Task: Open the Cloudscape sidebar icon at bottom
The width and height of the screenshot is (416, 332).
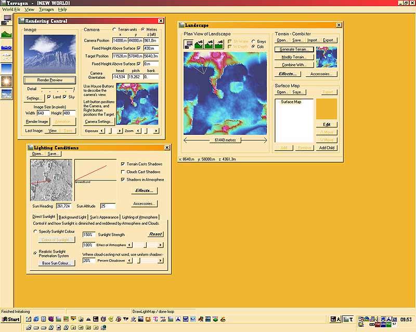Action: [7, 94]
